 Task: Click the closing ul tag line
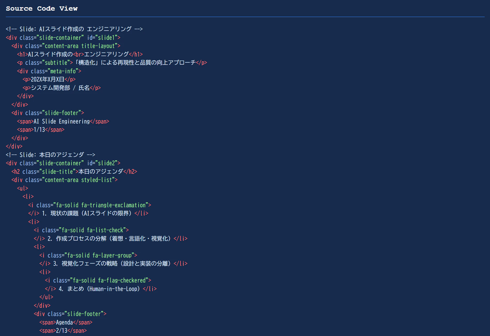point(46,297)
